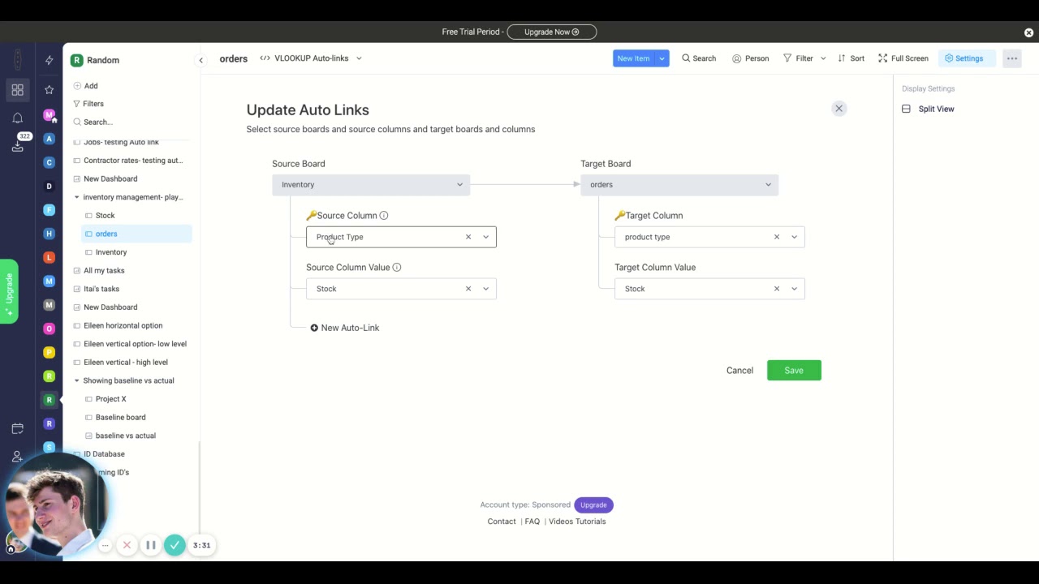The height and width of the screenshot is (584, 1039).
Task: Select workspace avatar O
Action: tap(49, 328)
